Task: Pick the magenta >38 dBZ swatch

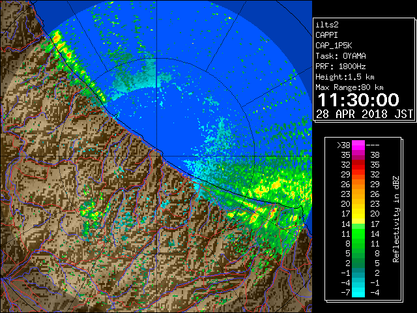Action: [x=358, y=145]
